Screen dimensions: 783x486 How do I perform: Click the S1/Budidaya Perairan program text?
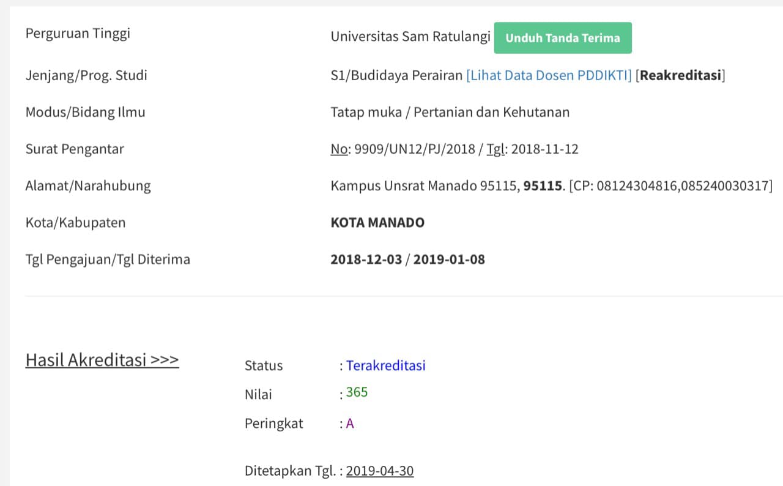click(x=396, y=76)
